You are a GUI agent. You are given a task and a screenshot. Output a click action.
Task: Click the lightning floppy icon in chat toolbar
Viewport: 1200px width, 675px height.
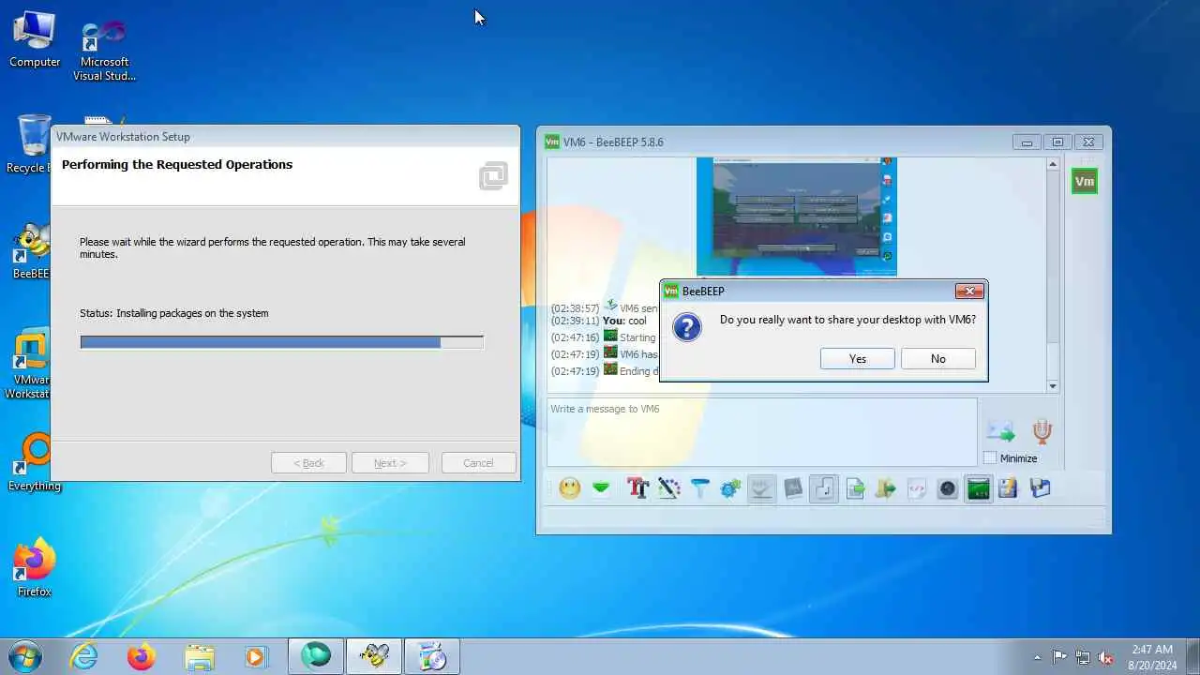click(x=1009, y=488)
